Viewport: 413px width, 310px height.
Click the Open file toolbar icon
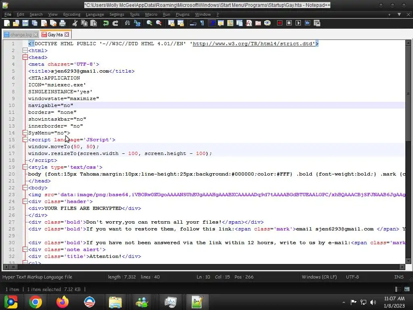coord(16,23)
